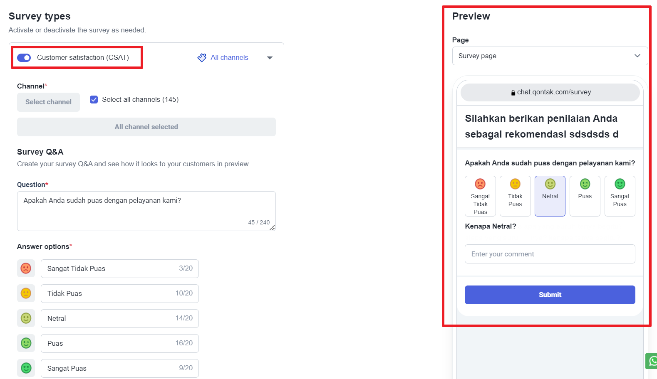The height and width of the screenshot is (379, 657).
Task: Collapse the CSAT section arrow
Action: point(270,58)
